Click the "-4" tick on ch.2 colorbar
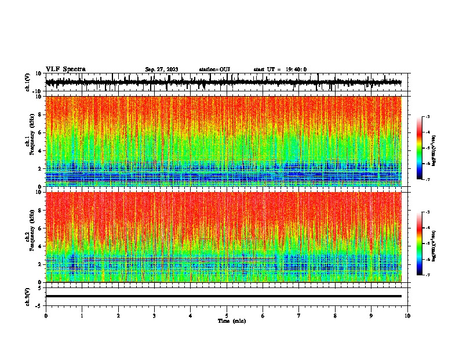The width and height of the screenshot is (459, 354). tap(428, 228)
